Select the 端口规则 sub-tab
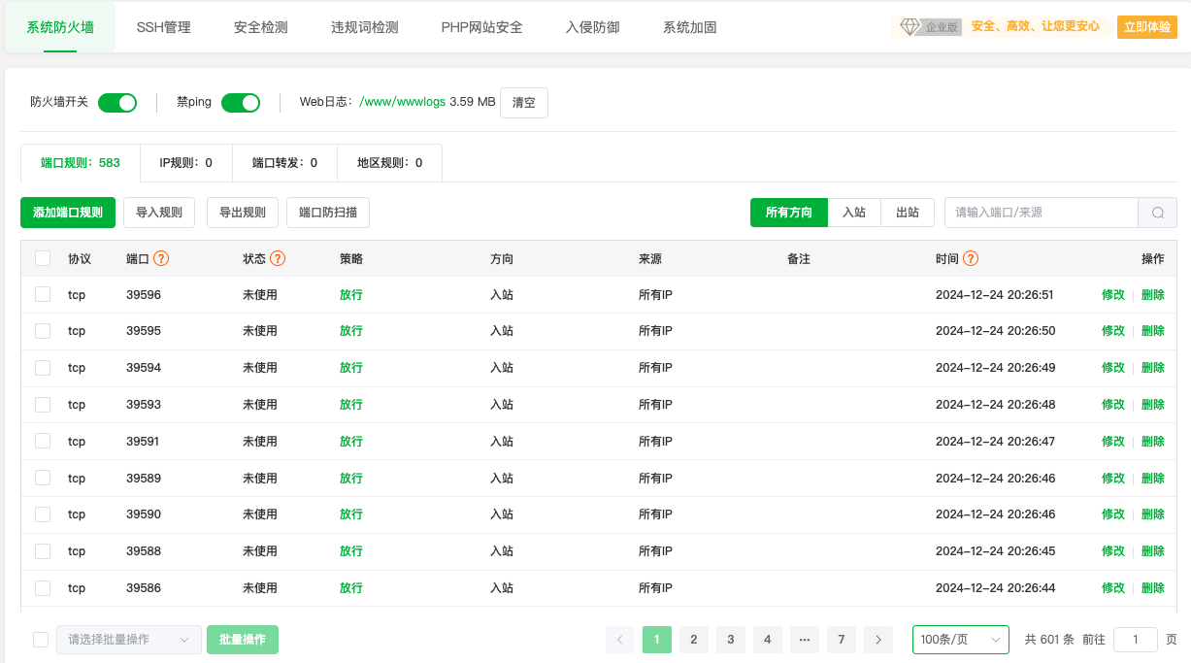Image resolution: width=1191 pixels, height=663 pixels. coord(81,163)
